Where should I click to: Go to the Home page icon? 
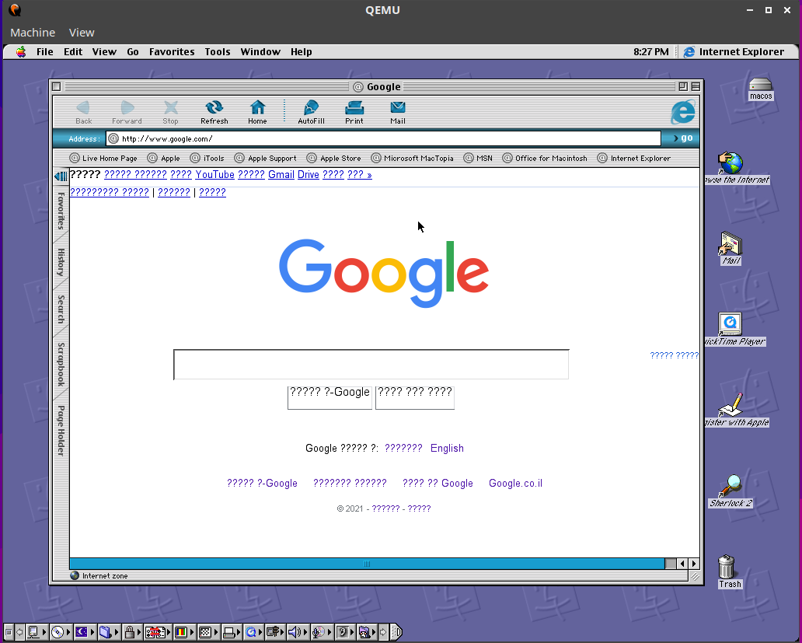257,113
